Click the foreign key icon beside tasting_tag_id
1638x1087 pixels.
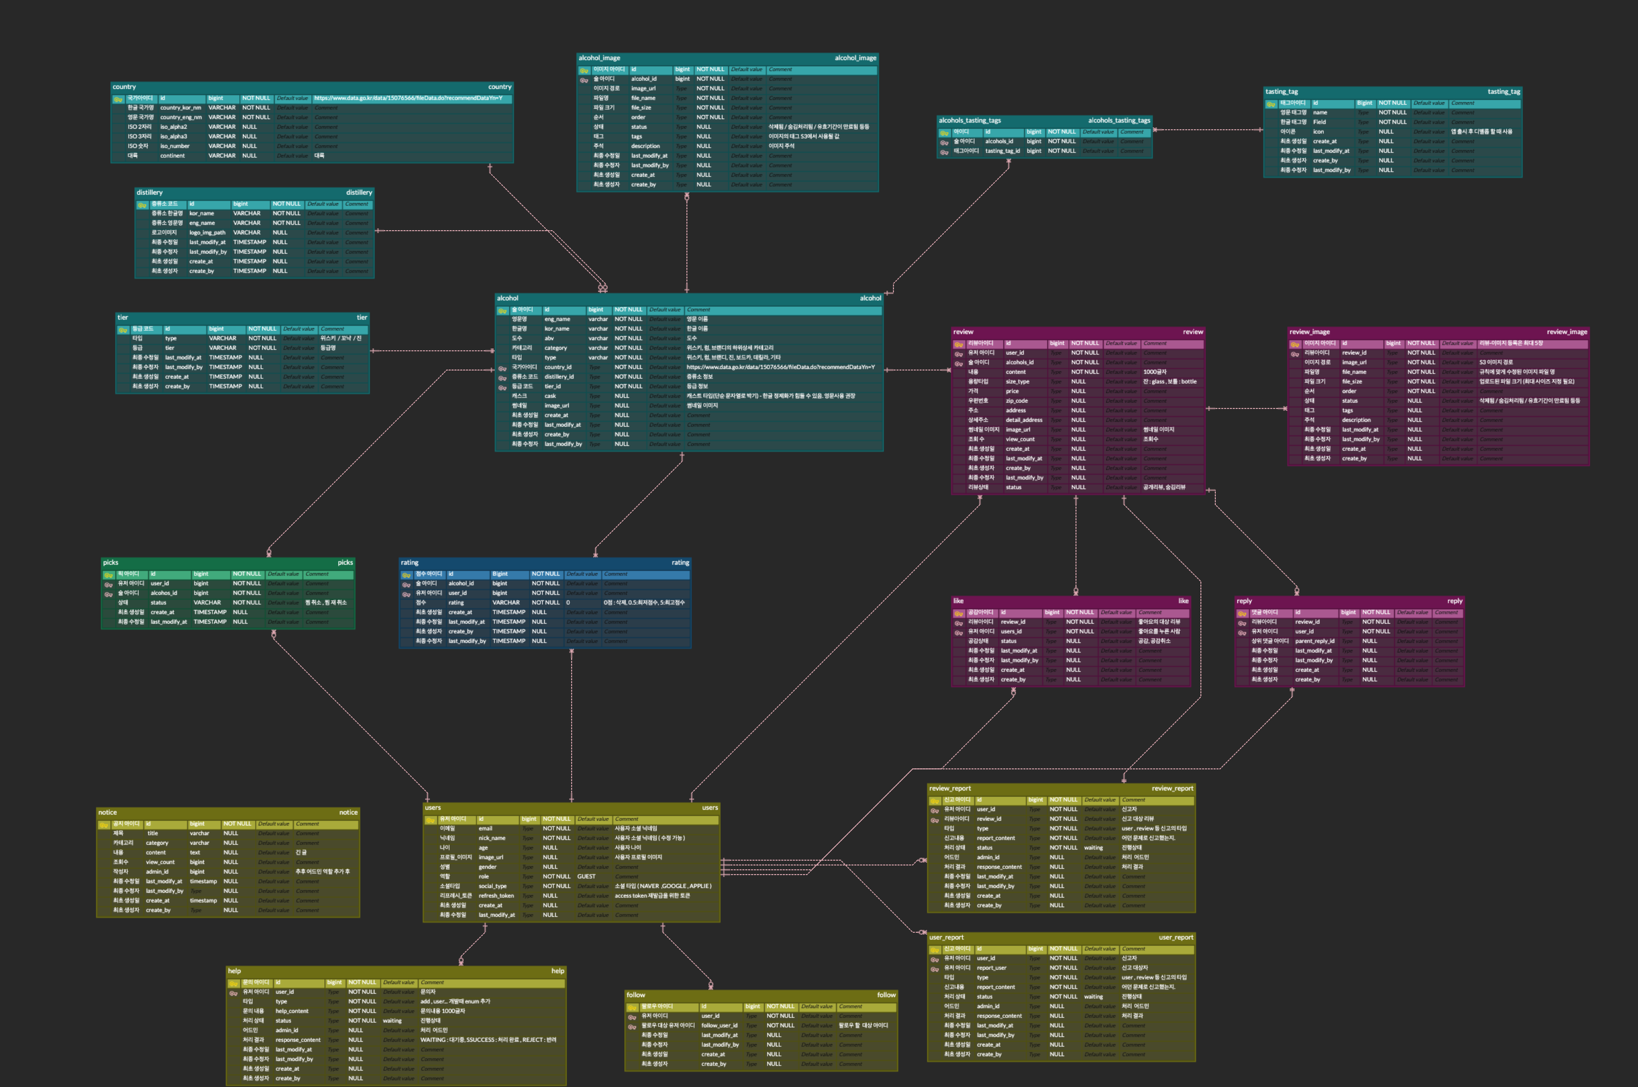pos(944,152)
